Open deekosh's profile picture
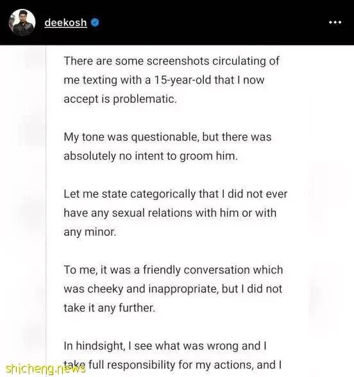 pos(22,22)
